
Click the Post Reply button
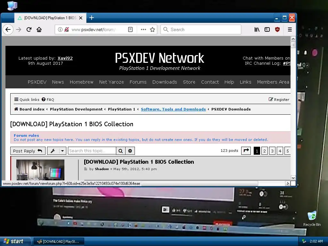click(28, 151)
